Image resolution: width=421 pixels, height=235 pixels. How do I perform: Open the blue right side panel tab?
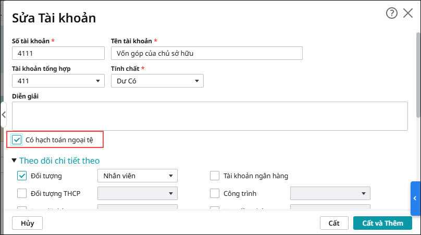click(415, 199)
